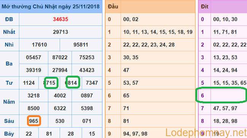Viewport: 247px width, 138px height.
Task: Click third prize number 39319
Action: pos(33,70)
